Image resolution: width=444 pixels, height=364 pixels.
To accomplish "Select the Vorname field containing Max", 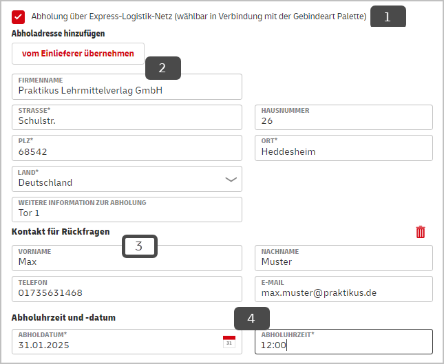I will point(127,258).
